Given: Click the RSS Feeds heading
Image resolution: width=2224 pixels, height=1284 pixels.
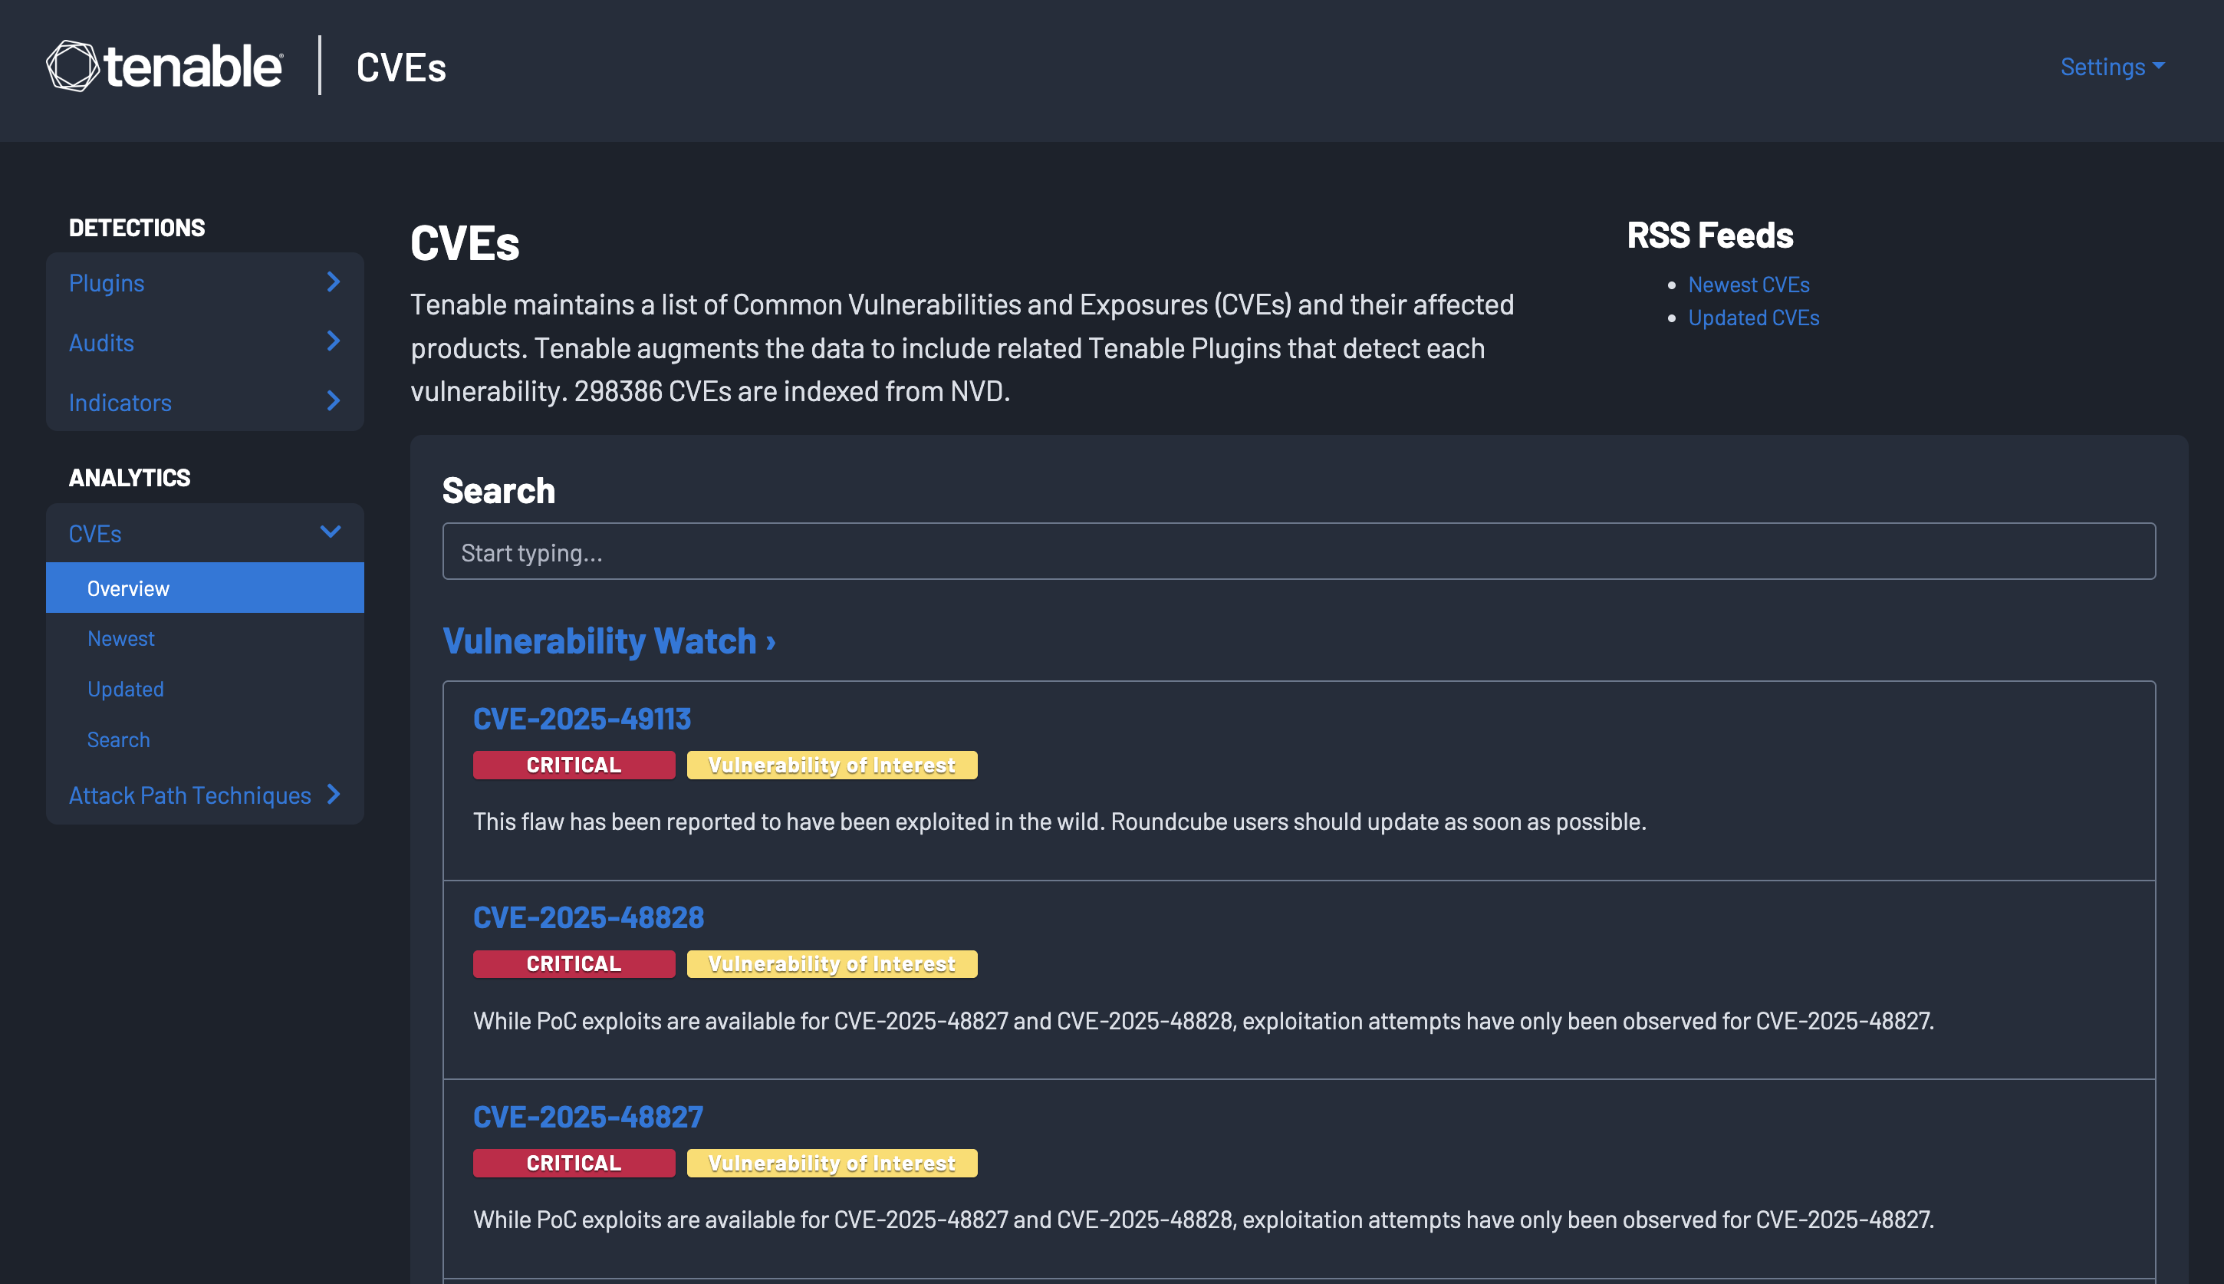Looking at the screenshot, I should pyautogui.click(x=1710, y=235).
